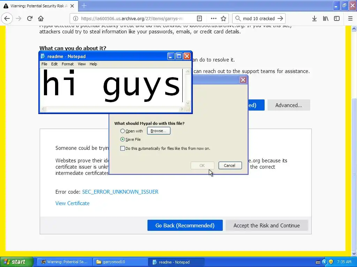Bookmark this page with the star icon
This screenshot has height=267, width=357.
(x=223, y=18)
